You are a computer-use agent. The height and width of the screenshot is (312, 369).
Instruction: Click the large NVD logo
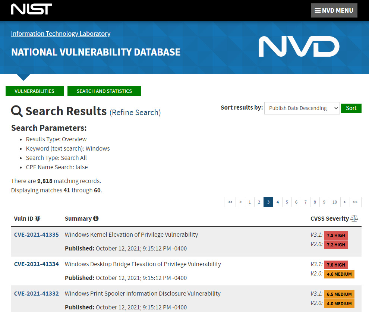coord(299,46)
